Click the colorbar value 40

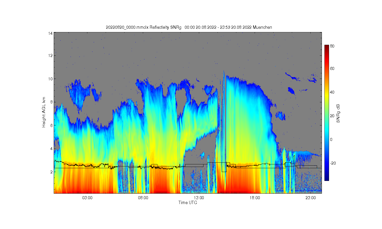coord(332,92)
